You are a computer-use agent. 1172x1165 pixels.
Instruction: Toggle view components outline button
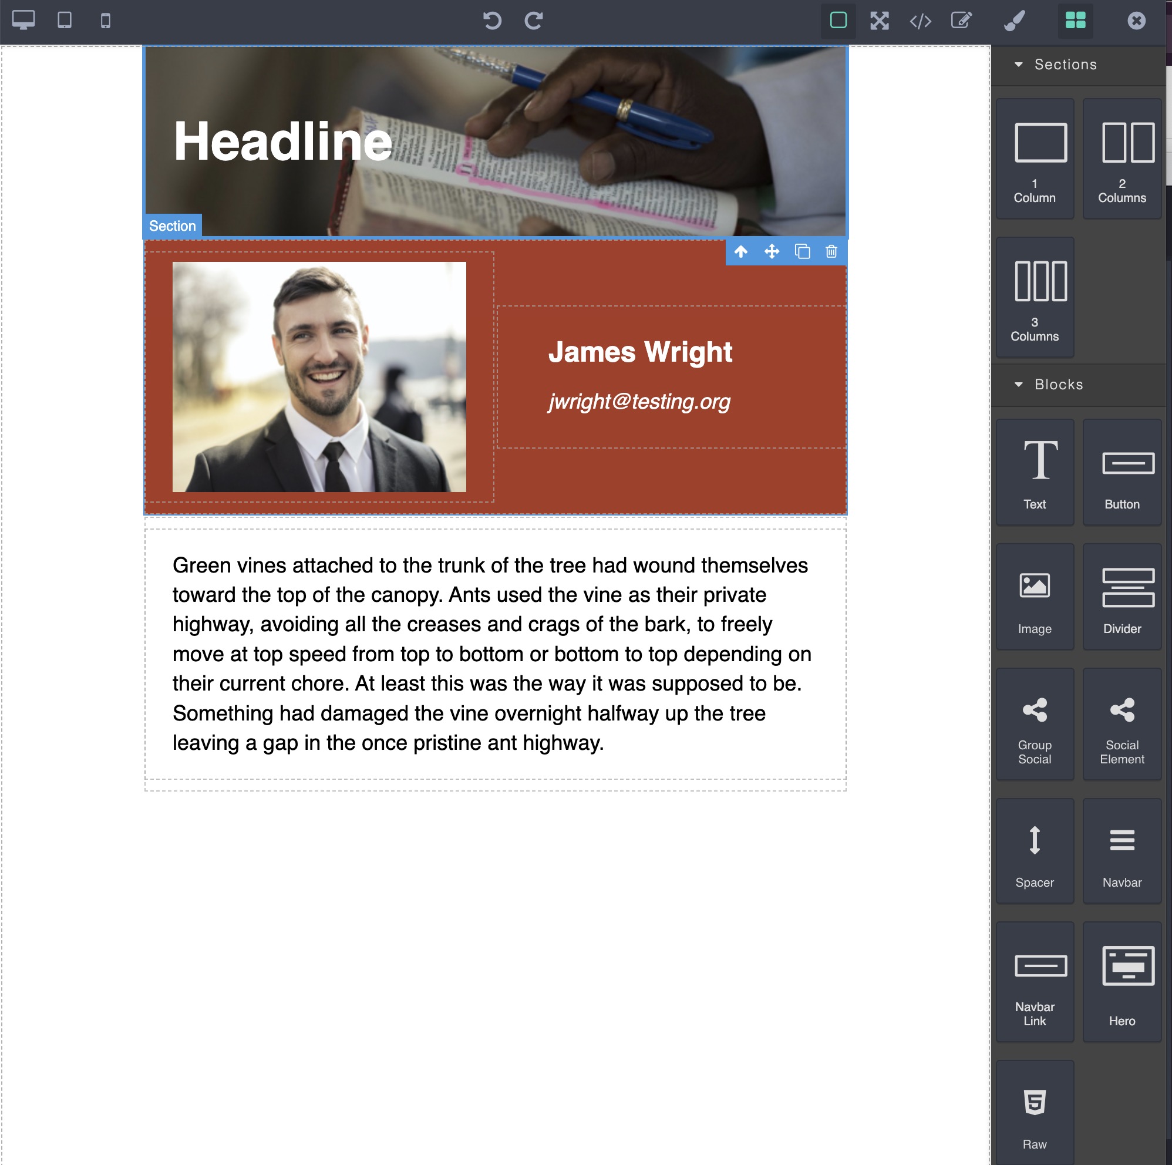pos(838,21)
